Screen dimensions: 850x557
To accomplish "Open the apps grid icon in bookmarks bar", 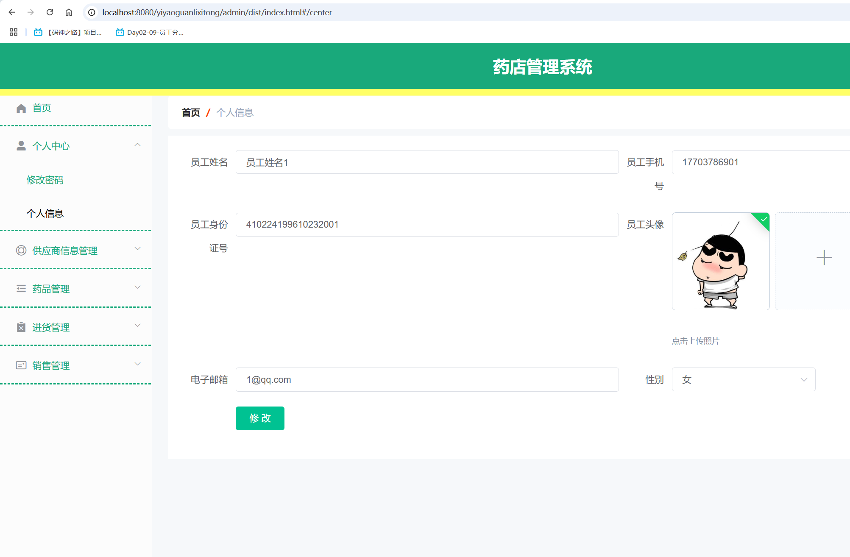I will pyautogui.click(x=14, y=32).
